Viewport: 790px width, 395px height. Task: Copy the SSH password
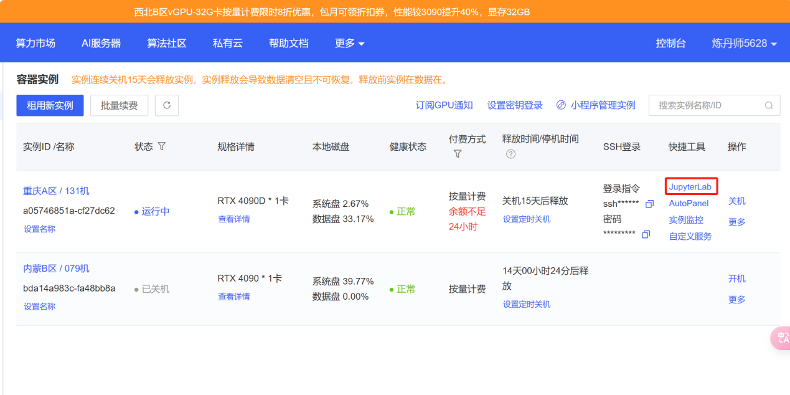pyautogui.click(x=646, y=234)
